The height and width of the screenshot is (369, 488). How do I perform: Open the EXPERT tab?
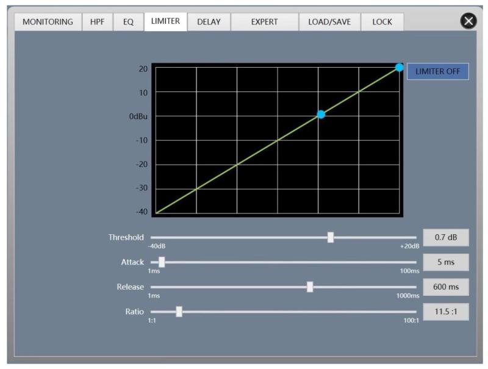(264, 22)
